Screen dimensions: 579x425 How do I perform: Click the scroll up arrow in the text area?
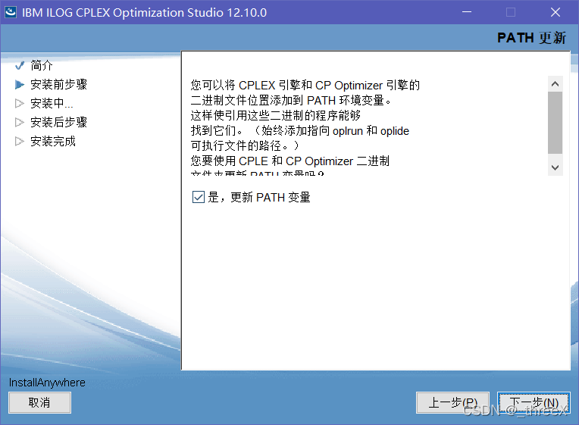click(555, 84)
